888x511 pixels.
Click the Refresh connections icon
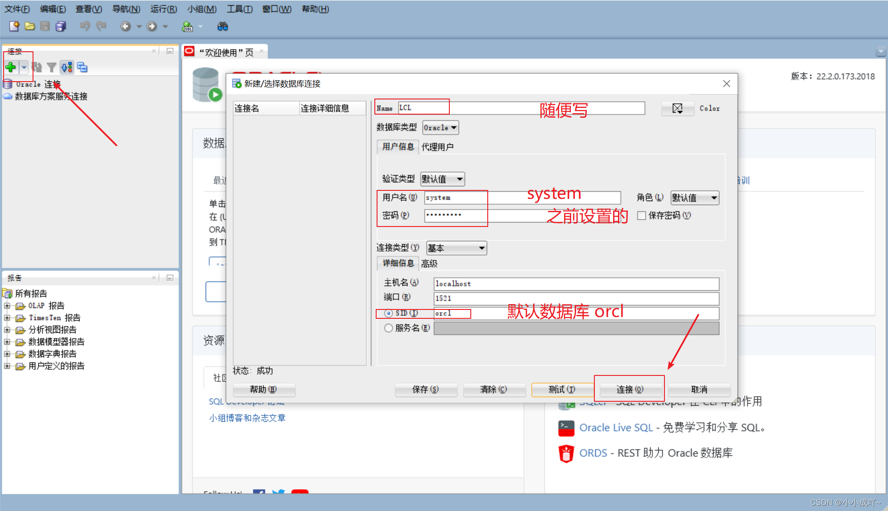tap(37, 67)
